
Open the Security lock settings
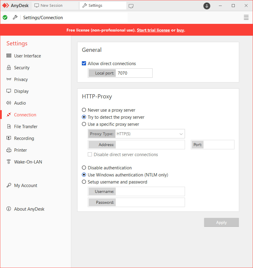point(22,68)
